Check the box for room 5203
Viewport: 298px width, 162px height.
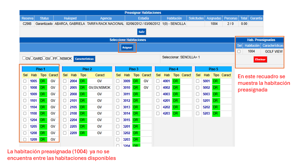pyautogui.click(x=198, y=113)
